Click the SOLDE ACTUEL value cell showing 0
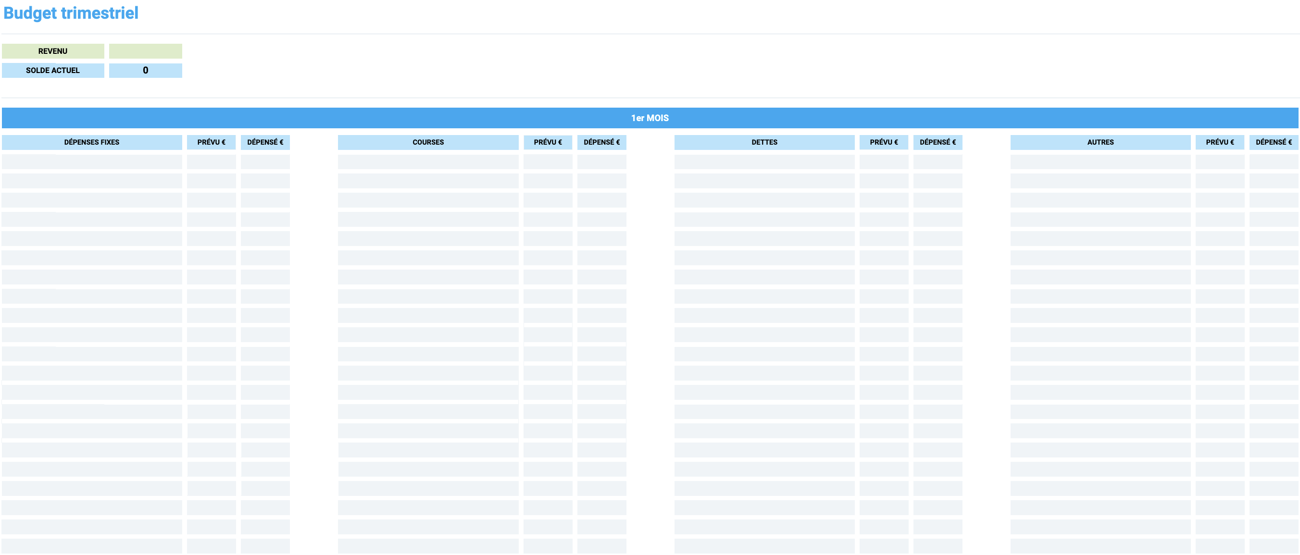The width and height of the screenshot is (1300, 555). [x=145, y=70]
